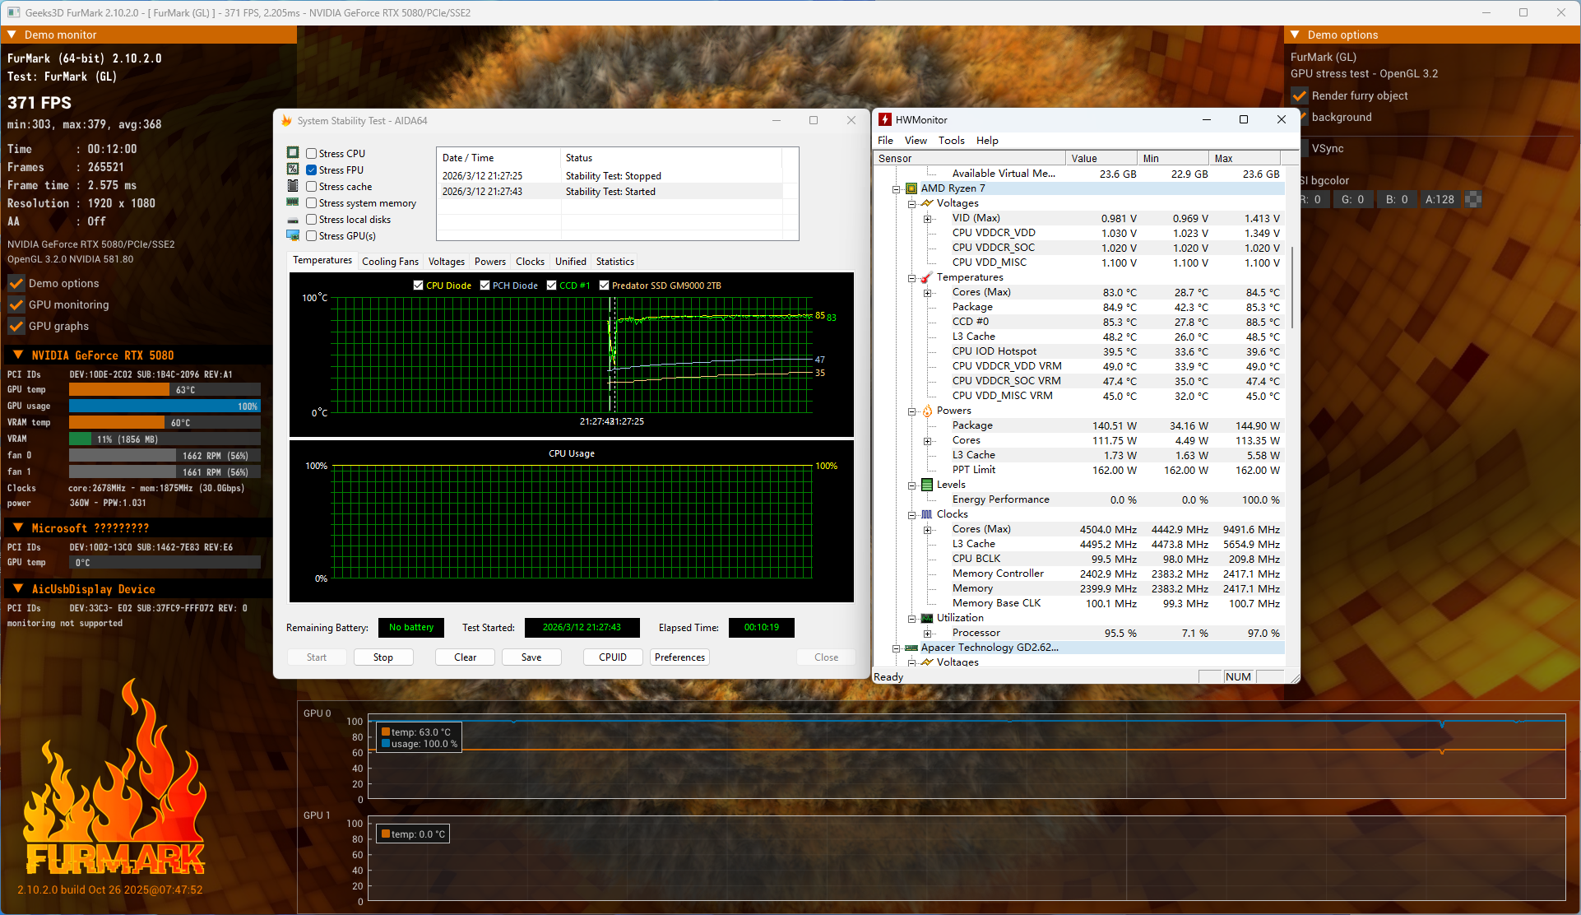Click the Powers flame icon in HWMonitor
Screen dimensions: 1581x915
[x=927, y=411]
